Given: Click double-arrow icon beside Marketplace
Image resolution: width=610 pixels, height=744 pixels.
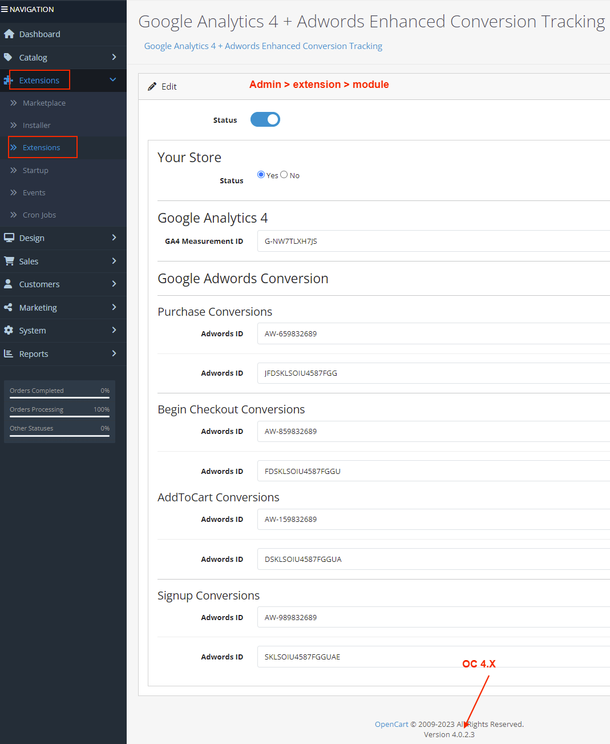Looking at the screenshot, I should click(14, 103).
